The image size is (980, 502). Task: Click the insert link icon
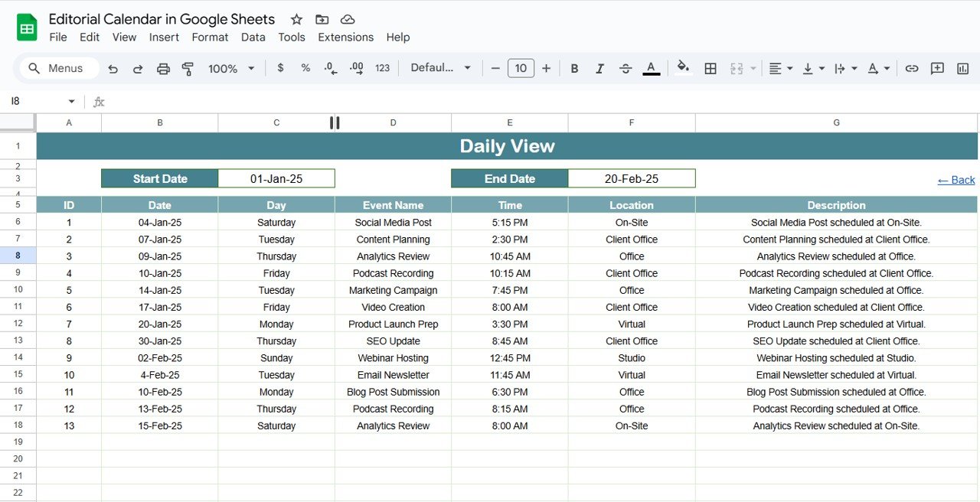tap(911, 69)
